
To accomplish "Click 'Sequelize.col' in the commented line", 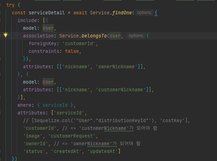I will coord(52,120).
